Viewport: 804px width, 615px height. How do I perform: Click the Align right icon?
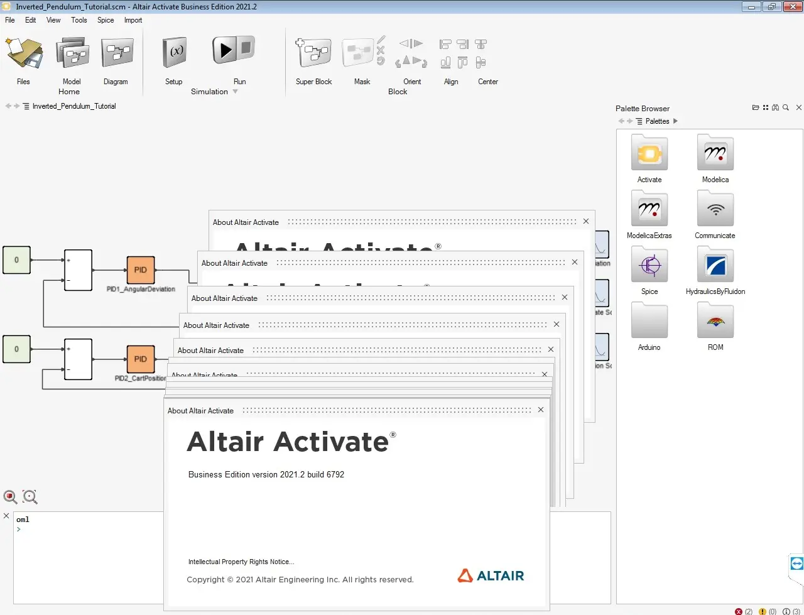[463, 44]
